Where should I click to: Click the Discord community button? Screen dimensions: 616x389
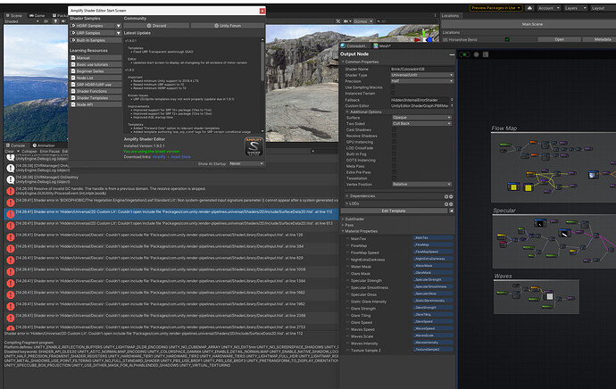pyautogui.click(x=158, y=26)
